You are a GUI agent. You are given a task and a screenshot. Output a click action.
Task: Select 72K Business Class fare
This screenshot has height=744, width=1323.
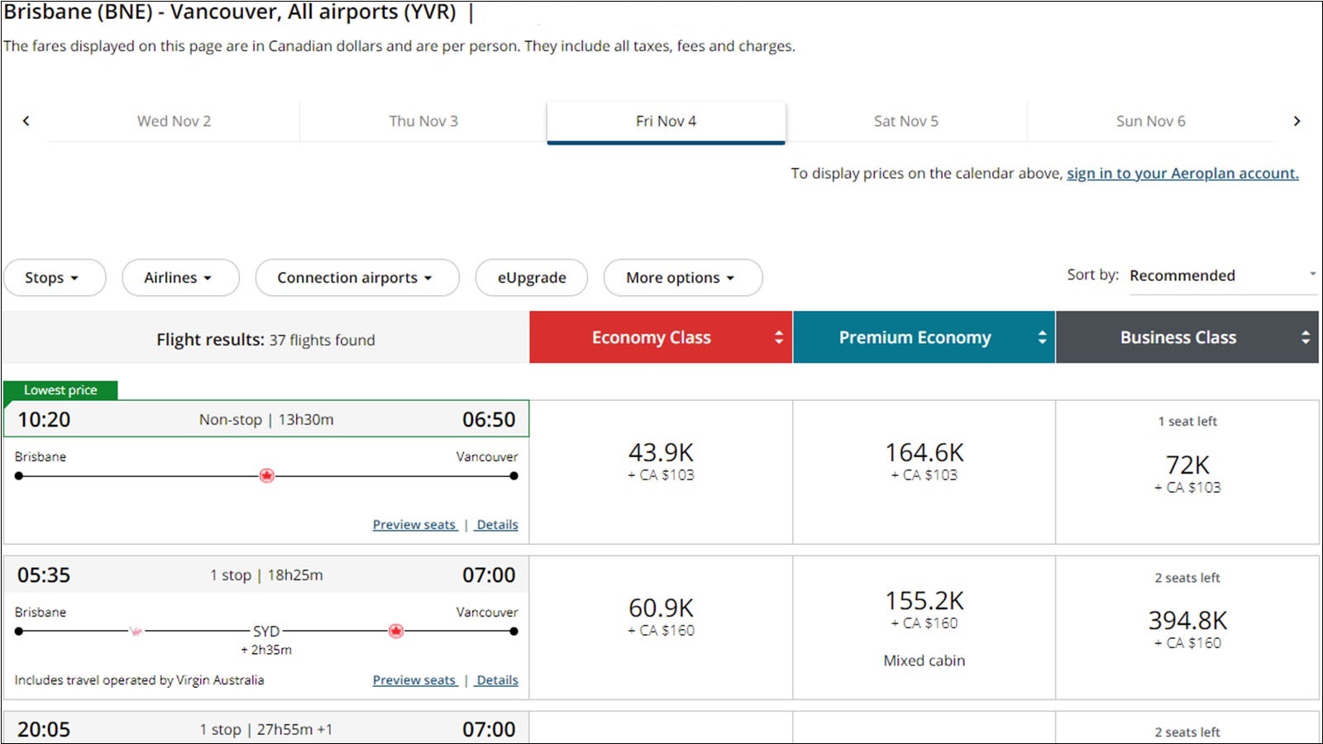[x=1187, y=472]
